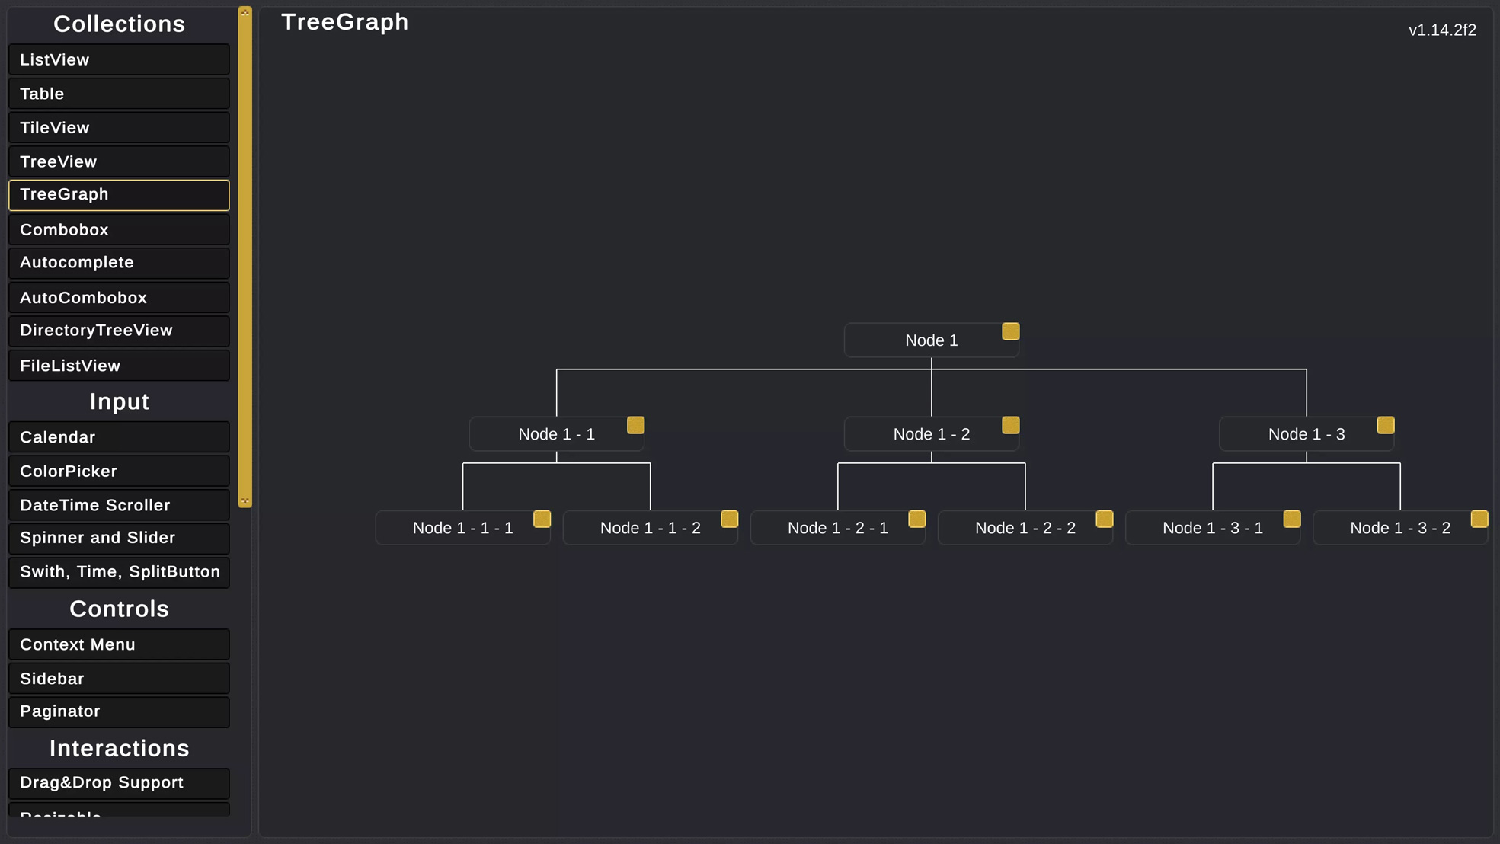
Task: Select the Node 1 - 2 - 1 box
Action: point(837,528)
